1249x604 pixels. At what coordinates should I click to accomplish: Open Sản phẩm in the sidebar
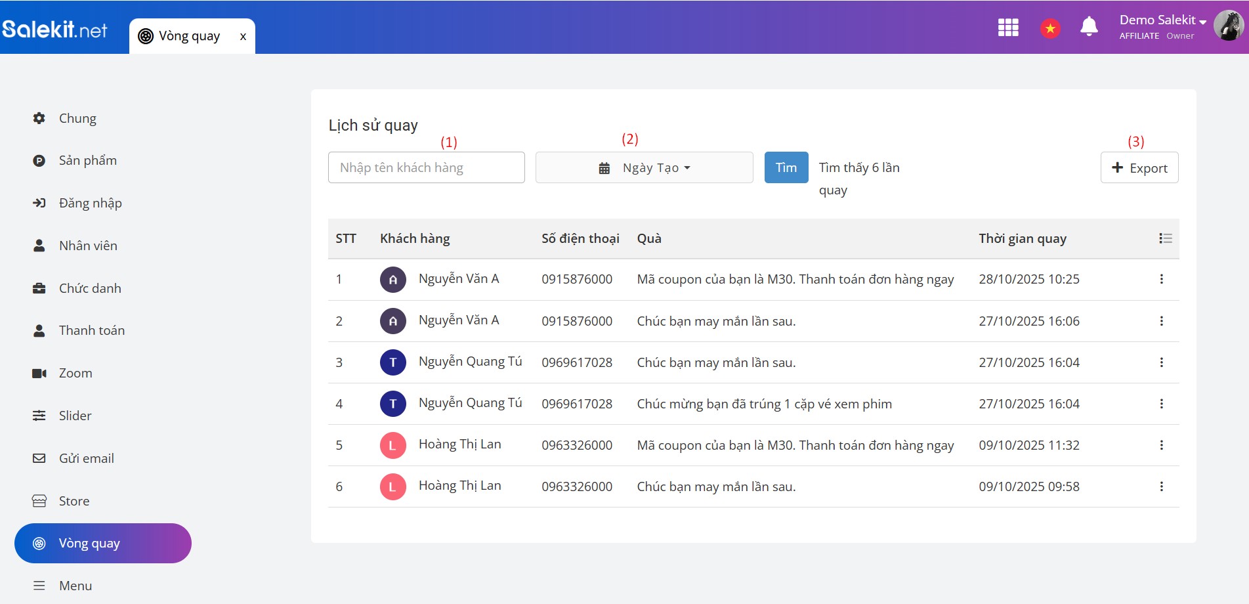coord(87,161)
